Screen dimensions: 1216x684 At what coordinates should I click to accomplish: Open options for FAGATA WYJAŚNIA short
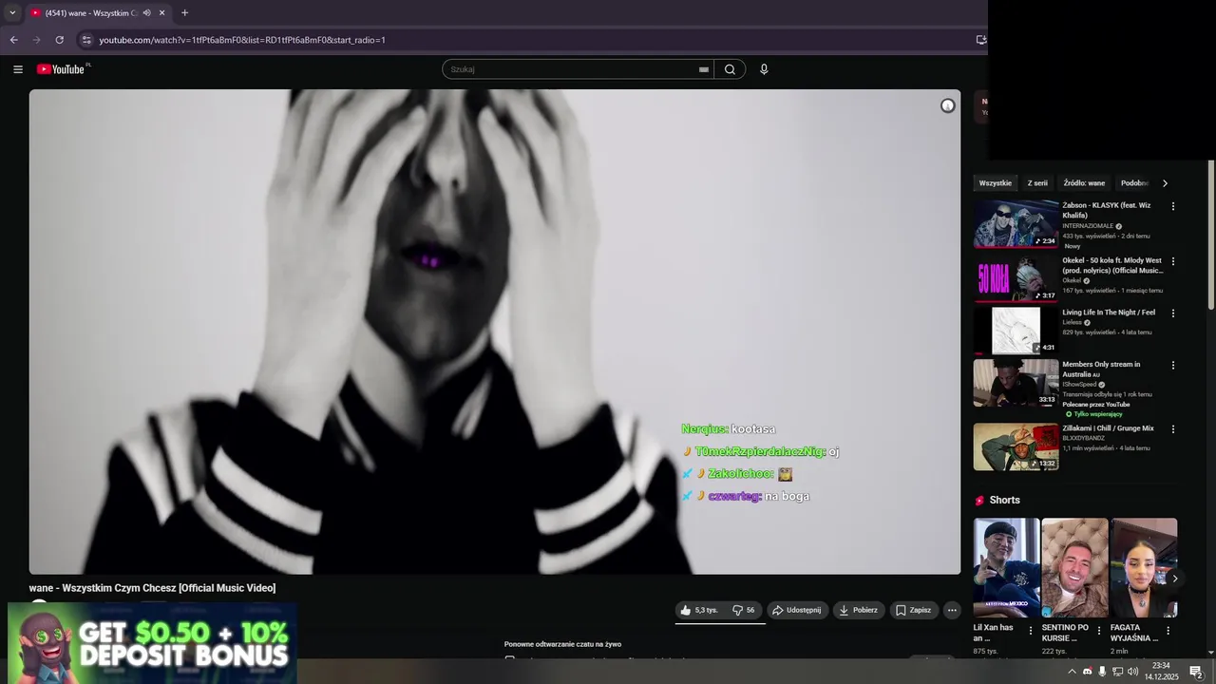(1168, 631)
